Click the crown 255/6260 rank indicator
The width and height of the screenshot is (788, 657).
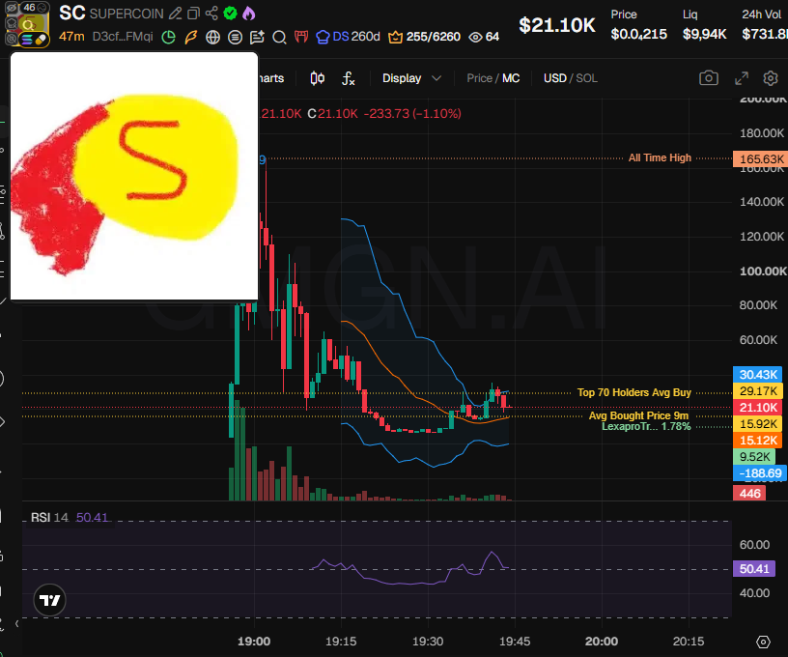click(424, 37)
